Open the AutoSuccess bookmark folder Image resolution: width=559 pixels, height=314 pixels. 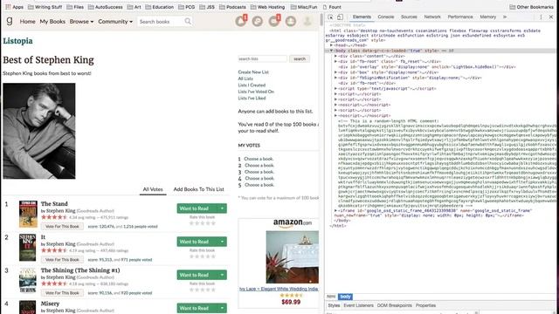[x=105, y=7]
